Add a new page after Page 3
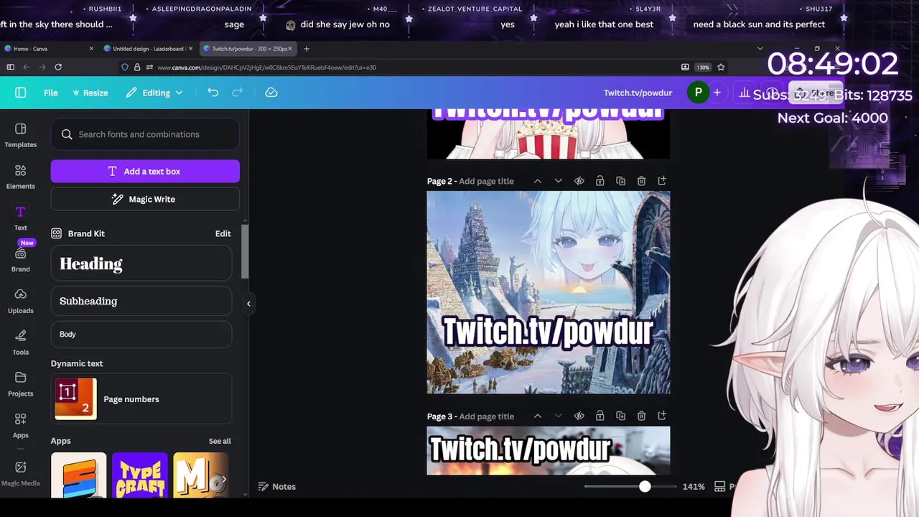 coord(662,416)
